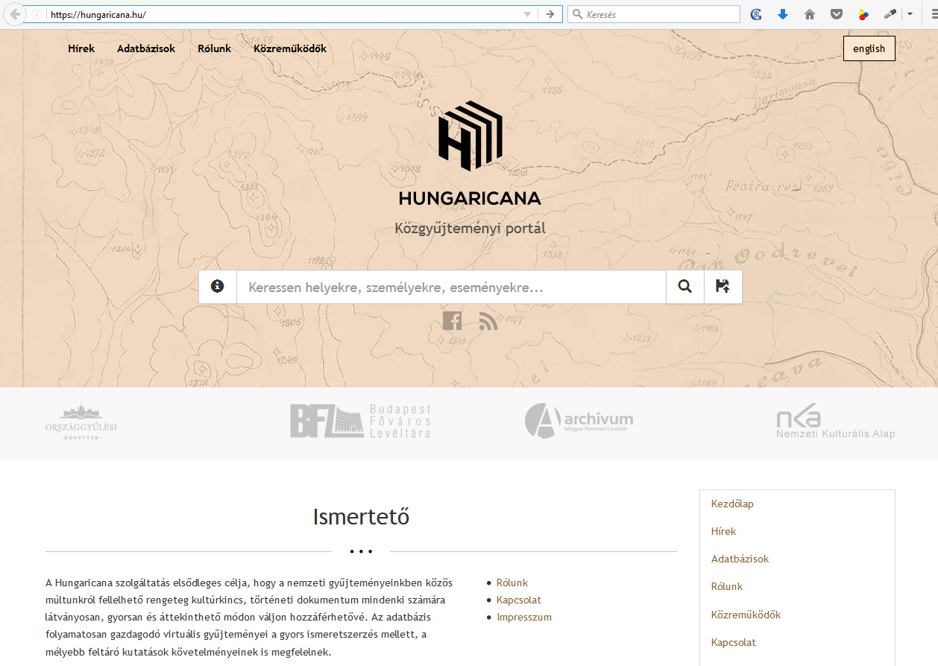Screen dimensions: 938x666
Task: Click the G extension icon in toolbar
Action: pyautogui.click(x=756, y=14)
